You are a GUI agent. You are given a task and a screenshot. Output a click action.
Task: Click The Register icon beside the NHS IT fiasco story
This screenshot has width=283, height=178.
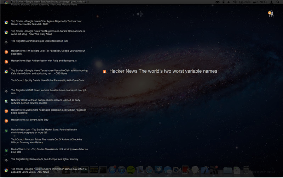coord(6,91)
